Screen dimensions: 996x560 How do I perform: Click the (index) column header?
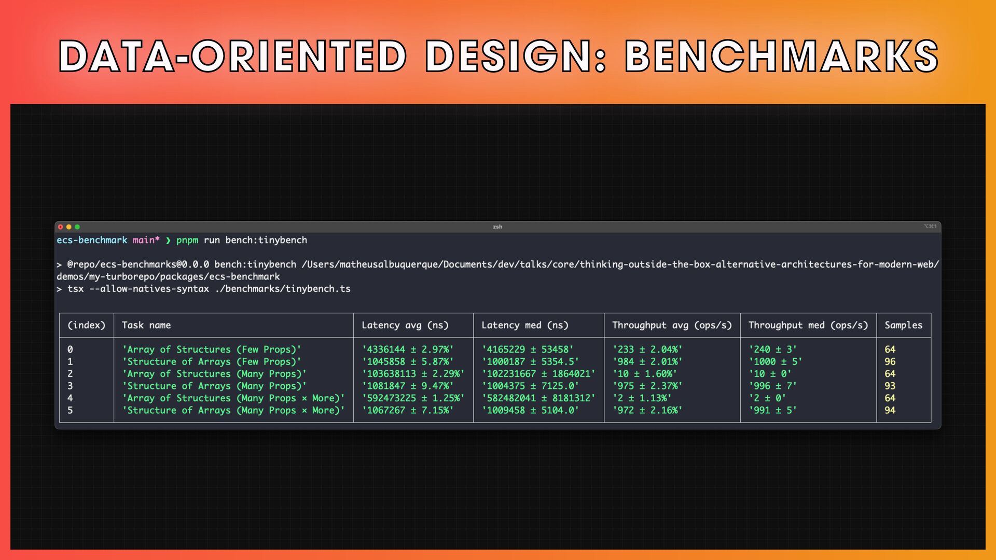pos(86,325)
